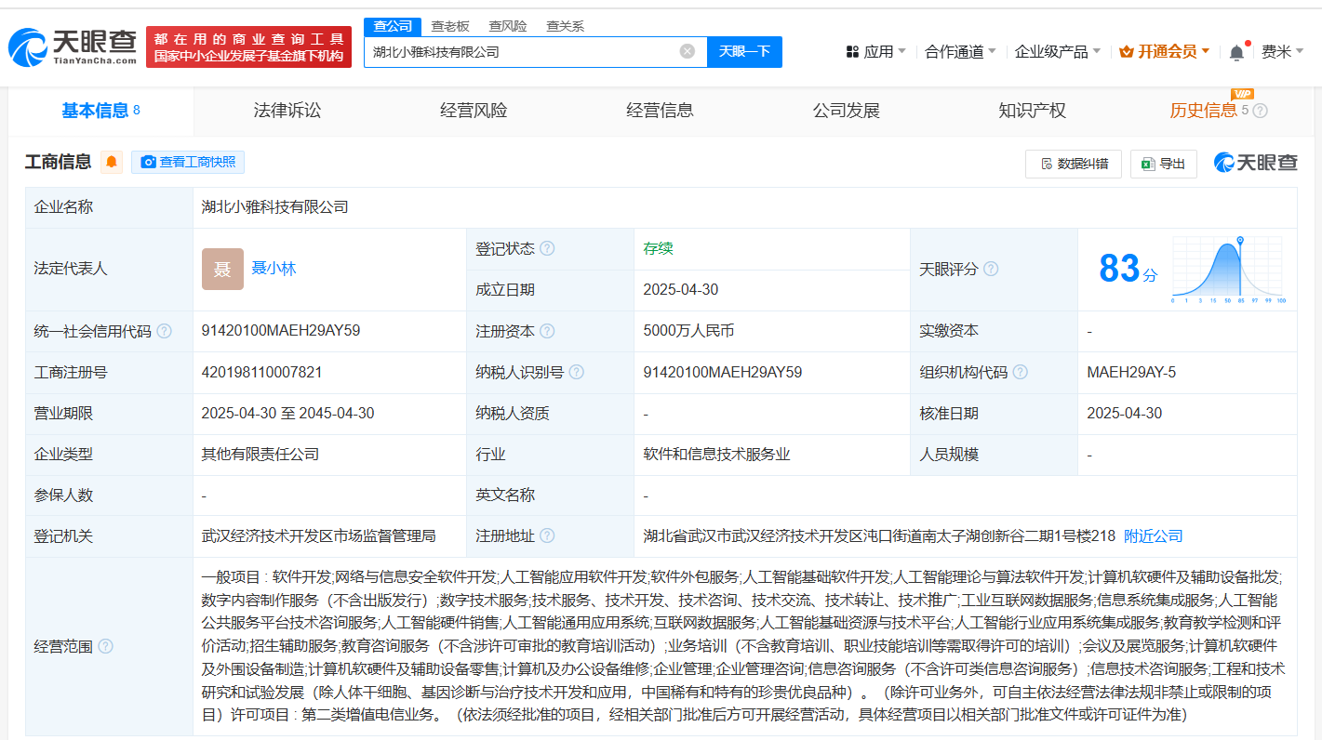Open the 应用 dropdown menu
This screenshot has width=1322, height=740.
(875, 52)
